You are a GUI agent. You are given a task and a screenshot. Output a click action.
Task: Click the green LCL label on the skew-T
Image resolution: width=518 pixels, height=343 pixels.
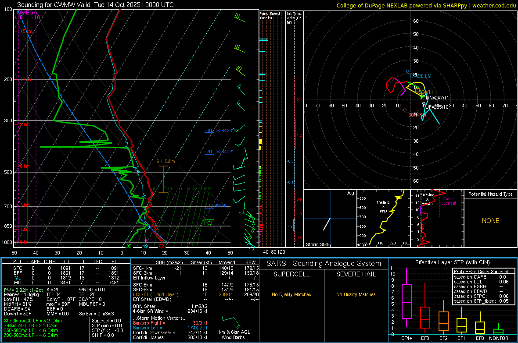[209, 223]
